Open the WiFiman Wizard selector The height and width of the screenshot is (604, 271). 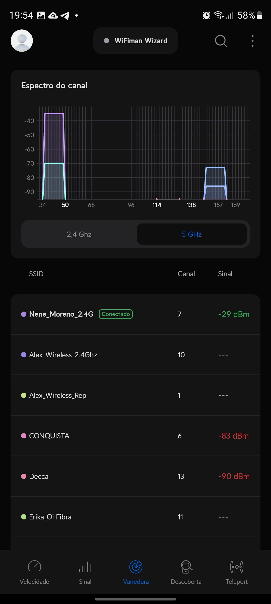(x=135, y=41)
